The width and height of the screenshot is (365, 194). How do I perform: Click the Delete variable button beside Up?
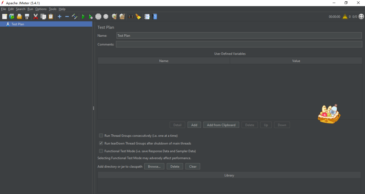tap(249, 125)
